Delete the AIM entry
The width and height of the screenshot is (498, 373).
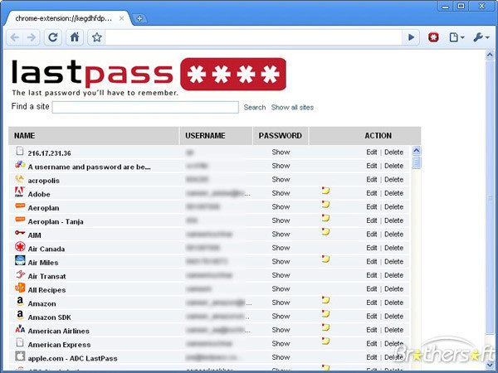393,235
